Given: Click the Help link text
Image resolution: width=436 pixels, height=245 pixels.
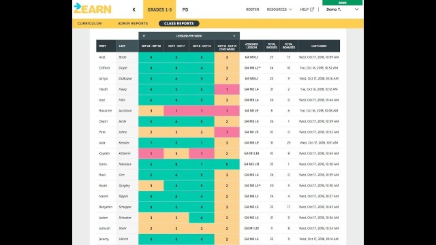Looking at the screenshot, I should coord(305,10).
